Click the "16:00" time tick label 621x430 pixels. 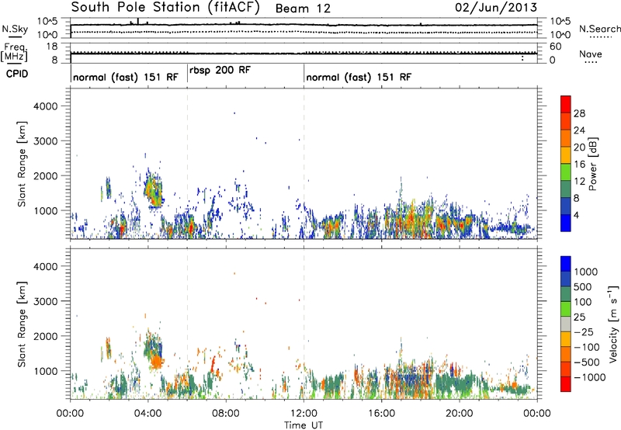[x=381, y=414]
